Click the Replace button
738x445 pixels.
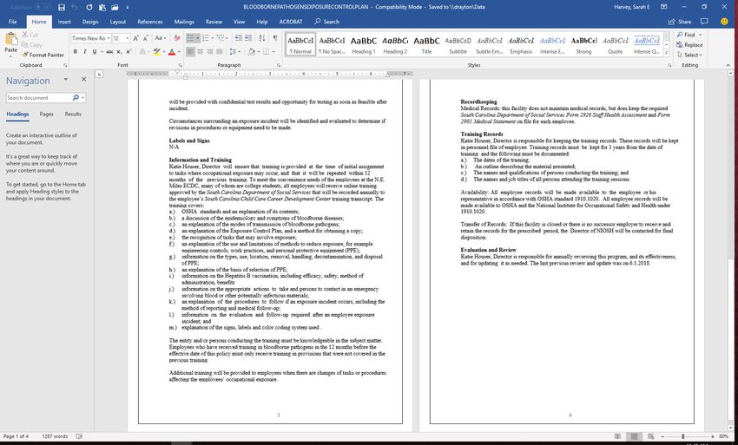(692, 44)
